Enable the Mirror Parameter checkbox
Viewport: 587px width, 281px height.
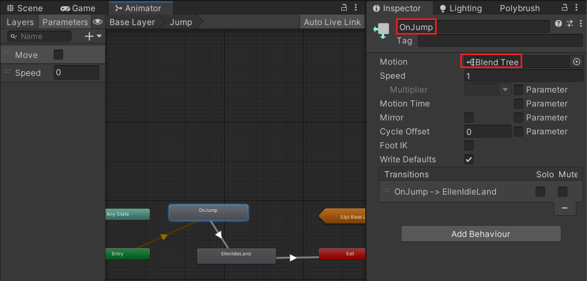(518, 118)
